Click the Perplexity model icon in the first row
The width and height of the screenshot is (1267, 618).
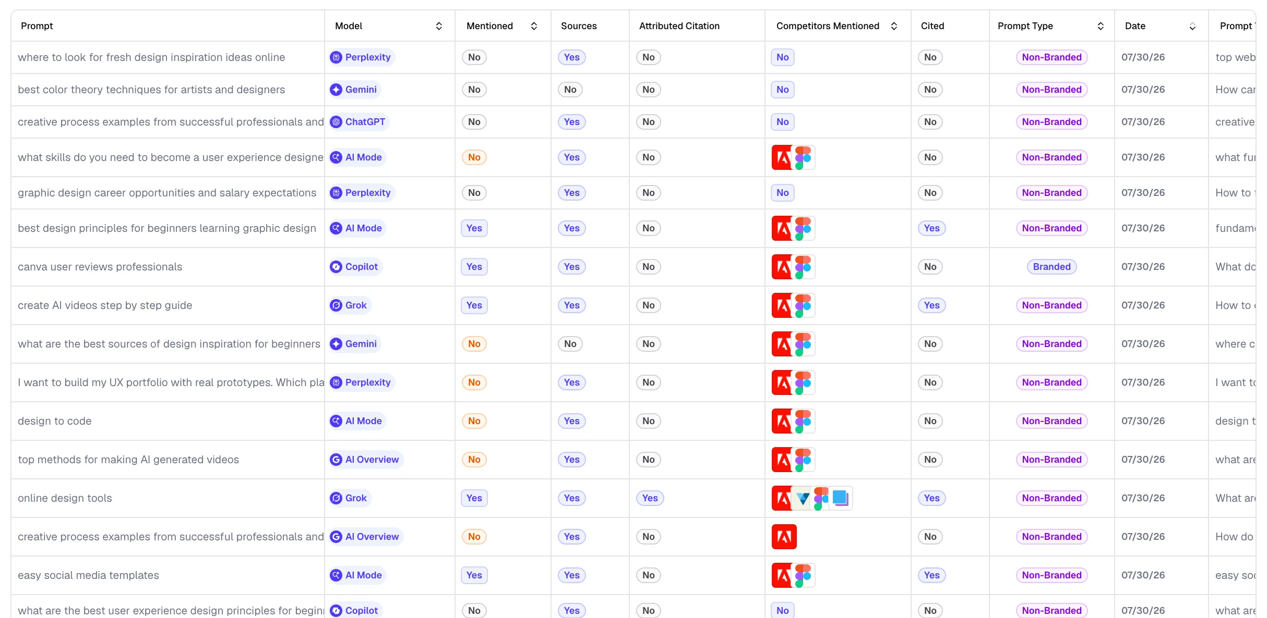pyautogui.click(x=336, y=57)
